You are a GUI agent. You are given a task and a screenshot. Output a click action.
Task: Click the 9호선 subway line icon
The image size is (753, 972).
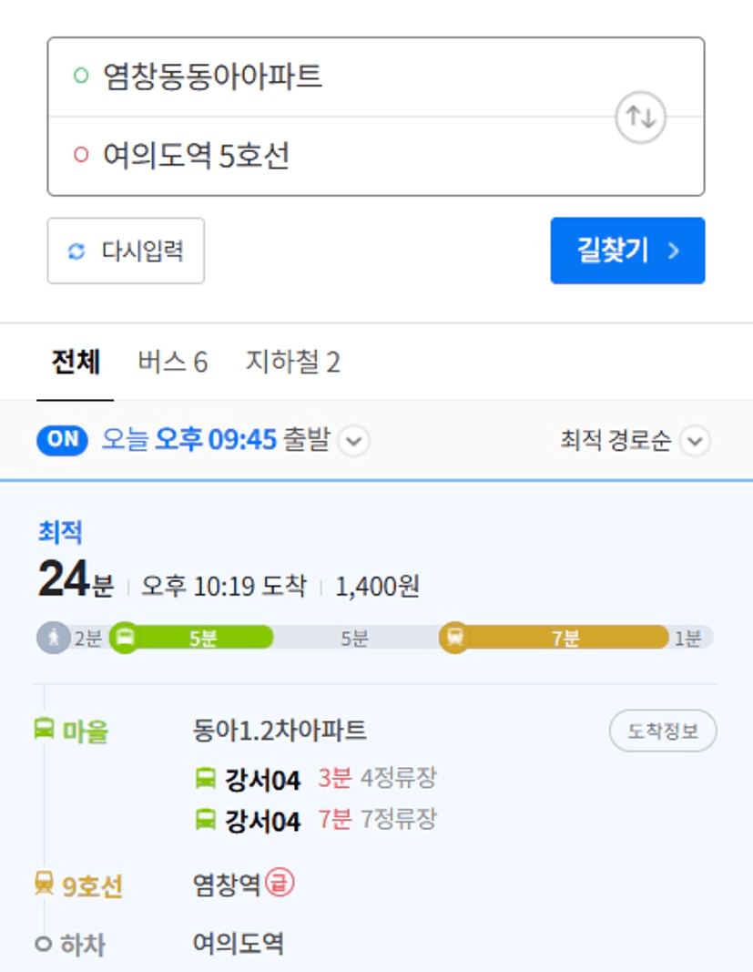pos(44,884)
